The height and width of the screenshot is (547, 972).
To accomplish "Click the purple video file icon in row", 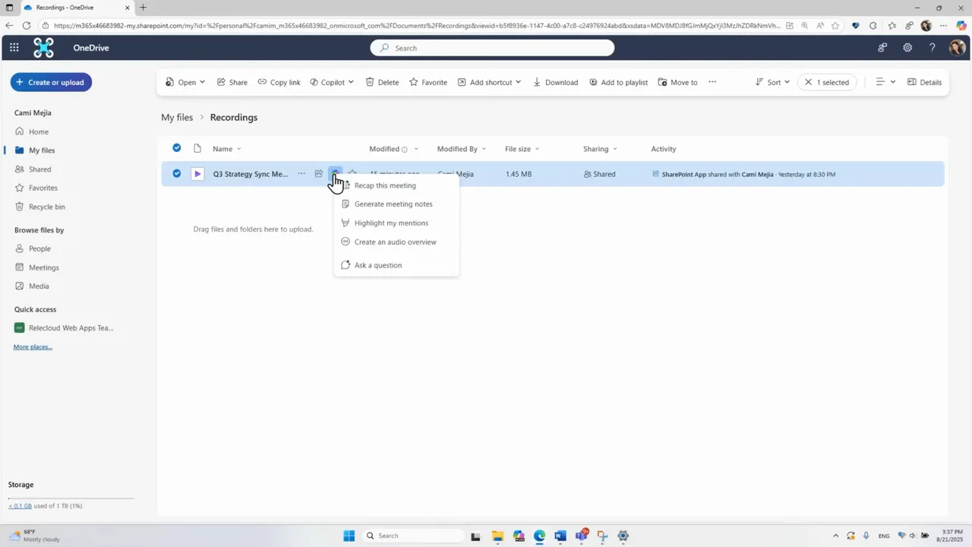I will click(x=197, y=174).
